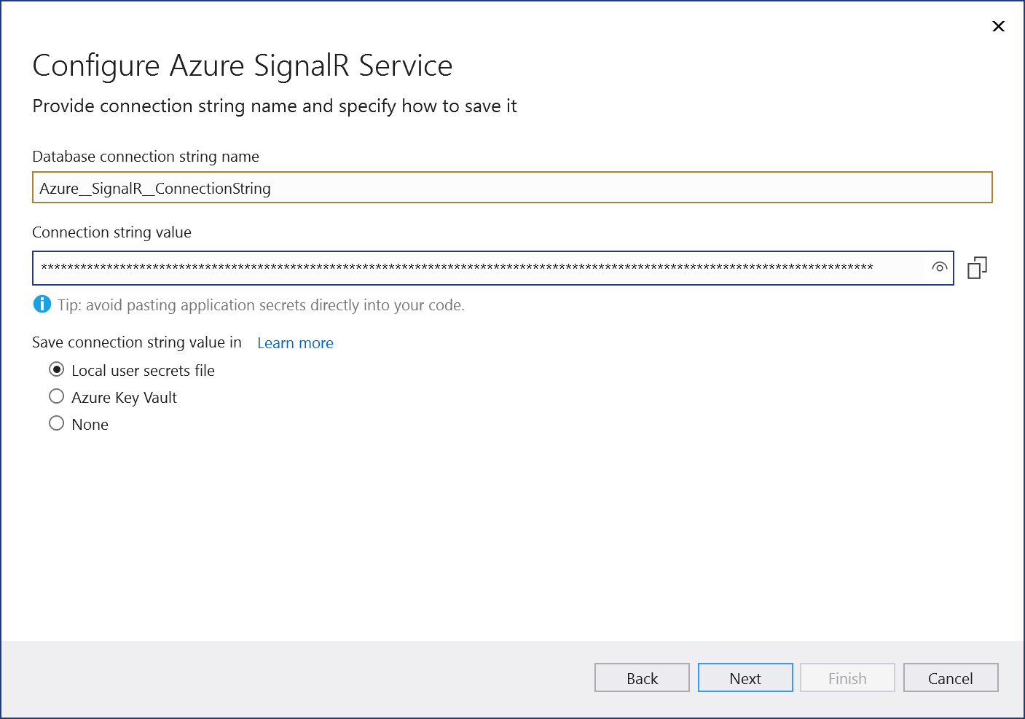Screen dimensions: 1025x719
Task: Close the Configure Azure SignalR dialog
Action: click(x=998, y=26)
